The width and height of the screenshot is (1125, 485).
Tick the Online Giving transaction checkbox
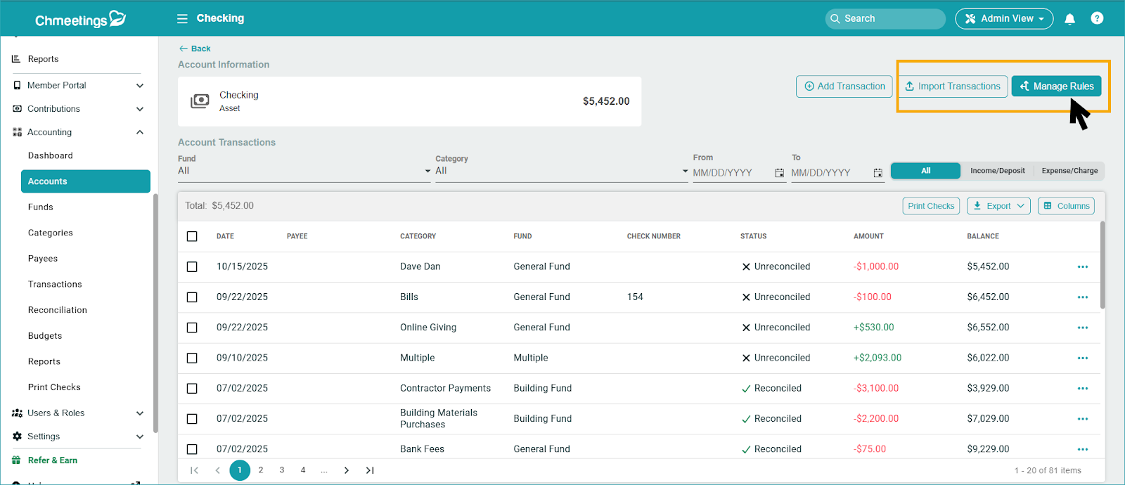[192, 328]
